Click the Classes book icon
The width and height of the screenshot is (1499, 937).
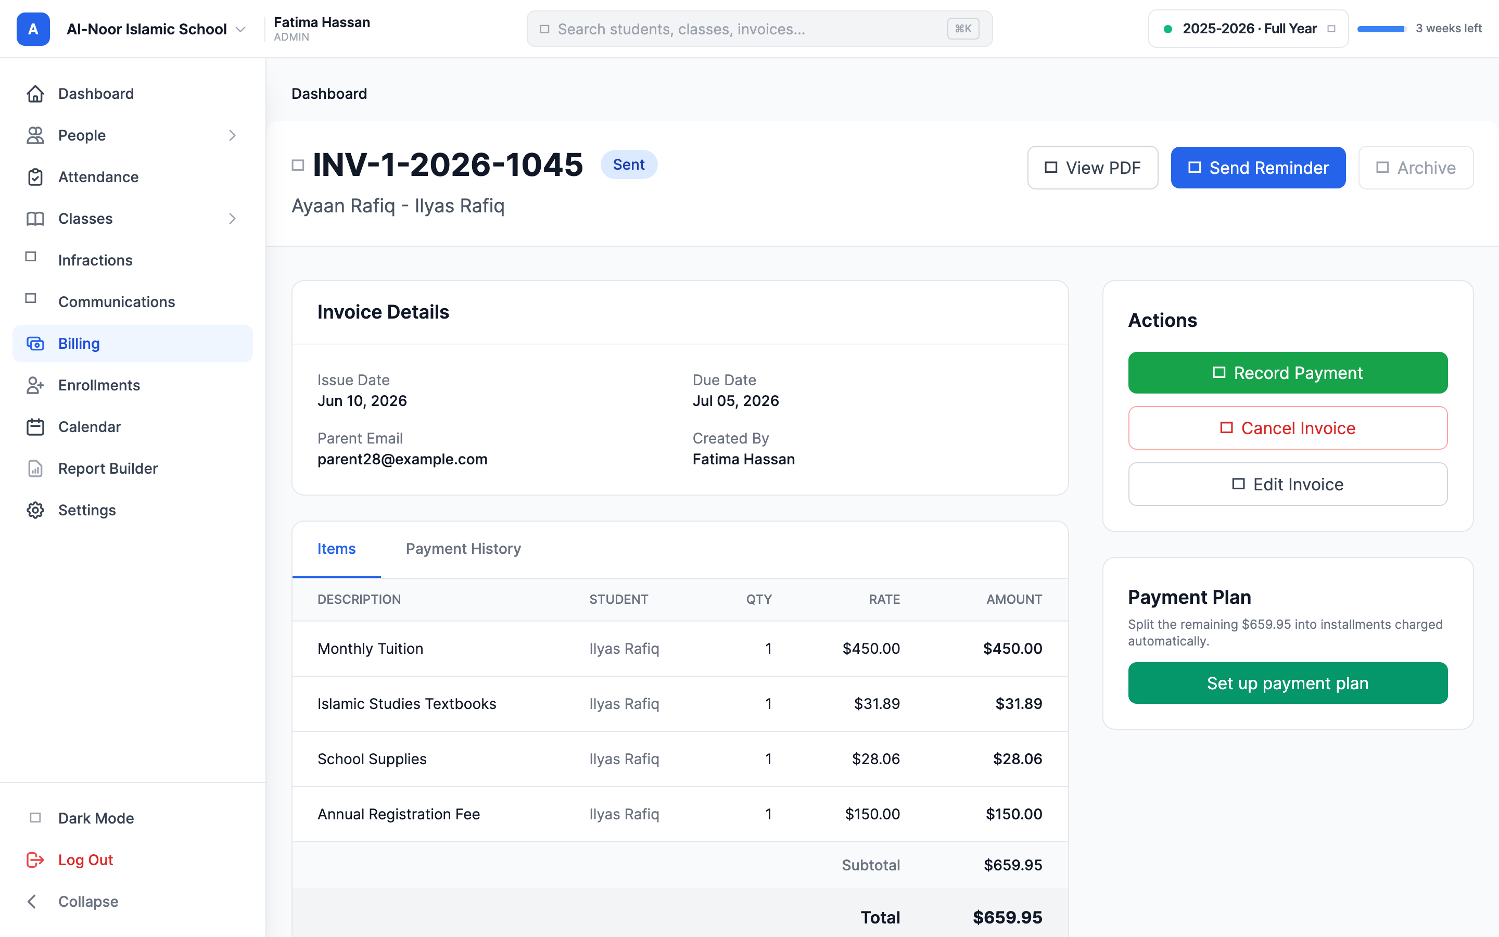pos(35,218)
